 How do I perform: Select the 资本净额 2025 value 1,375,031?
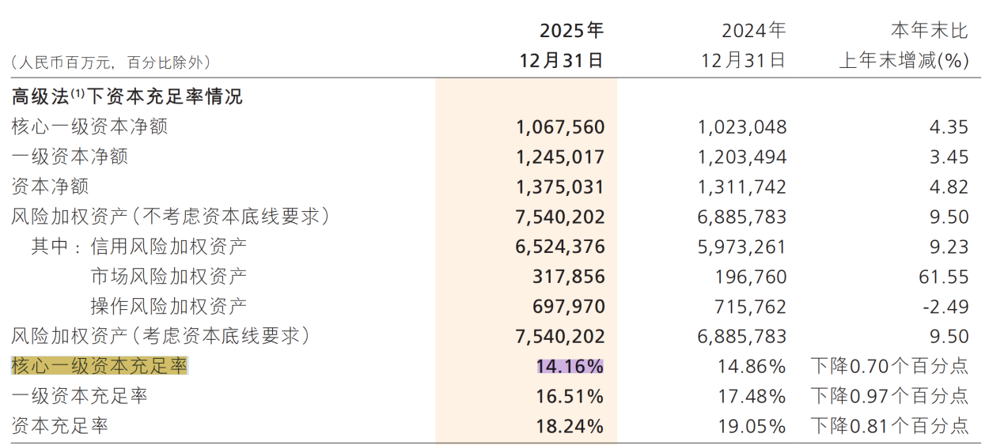click(559, 187)
